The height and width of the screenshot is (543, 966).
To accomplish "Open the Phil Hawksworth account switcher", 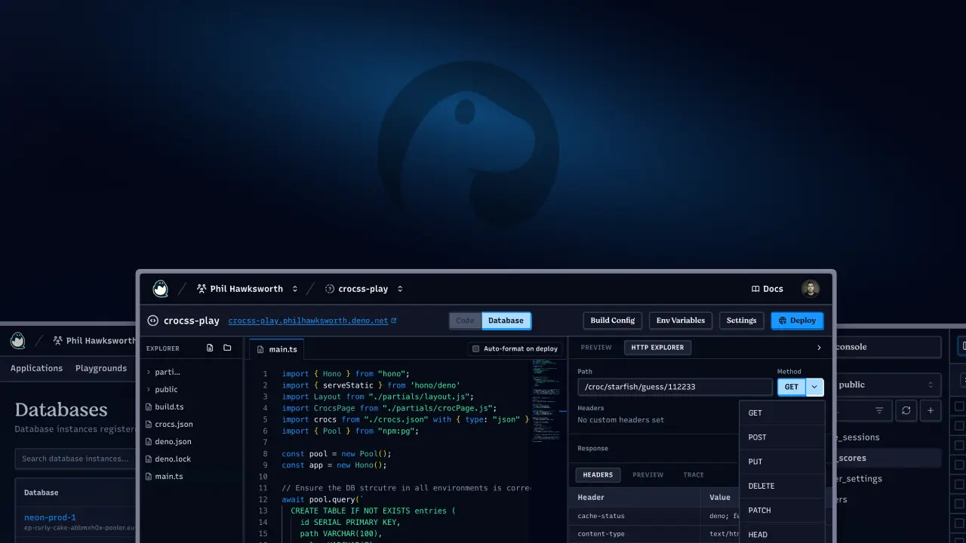I will (x=247, y=288).
